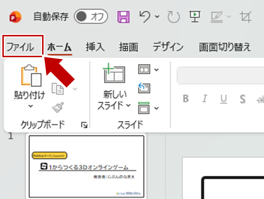This screenshot has width=264, height=199.
Task: Toggle bold (B) formatting
Action: click(x=186, y=98)
